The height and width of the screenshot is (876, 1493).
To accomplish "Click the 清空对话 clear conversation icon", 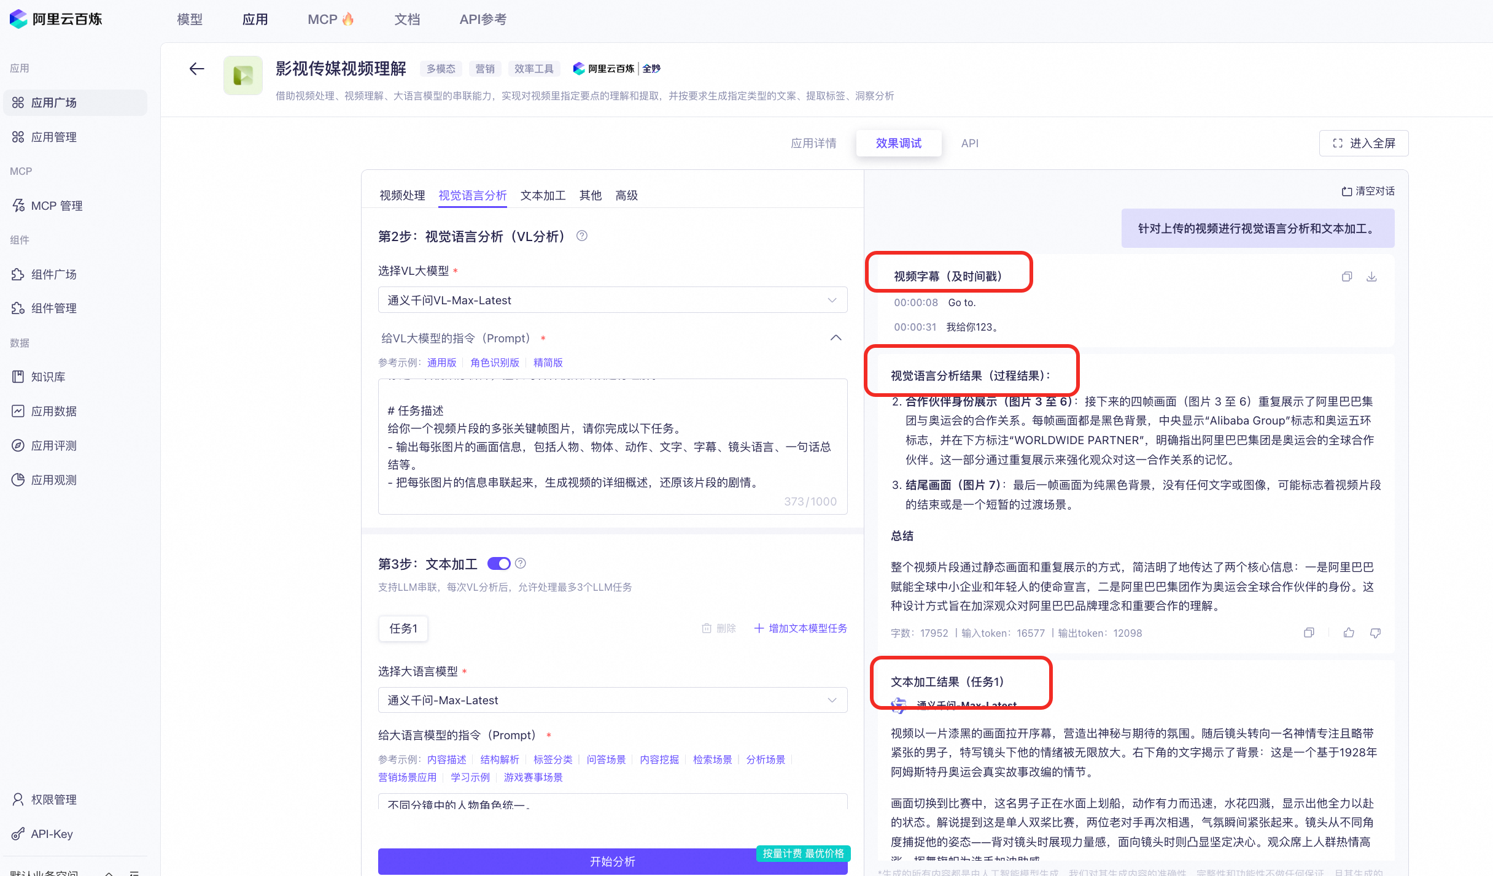I will (x=1346, y=191).
